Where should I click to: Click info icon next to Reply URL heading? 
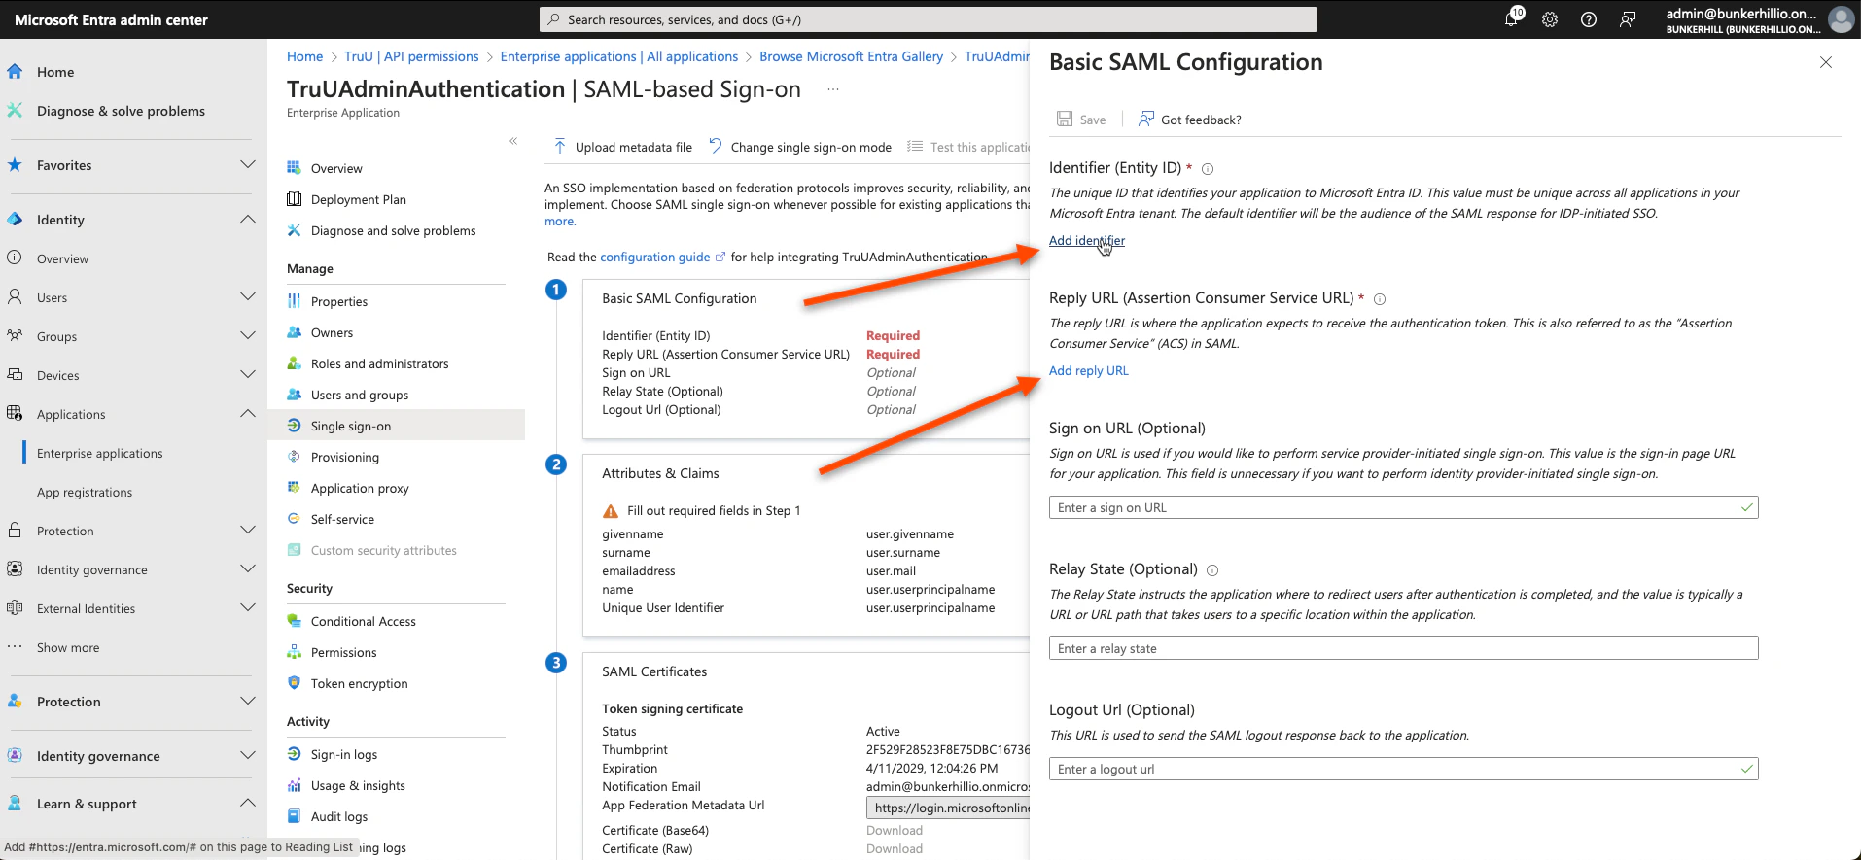coord(1380,299)
